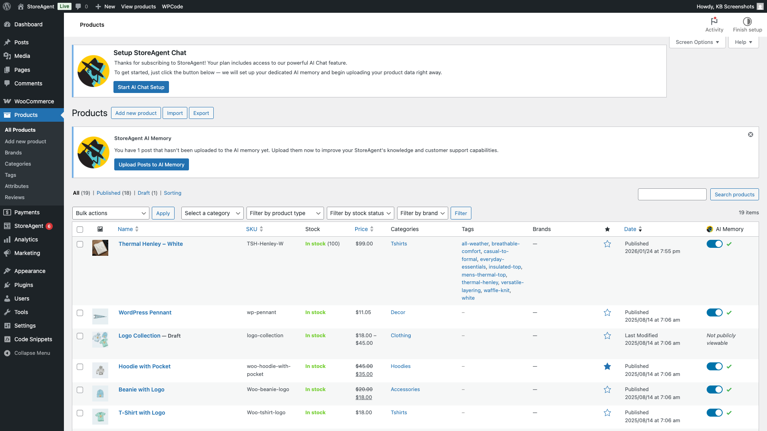Open Thermal Henley – White product thumbnail
This screenshot has width=767, height=431.
click(x=100, y=248)
